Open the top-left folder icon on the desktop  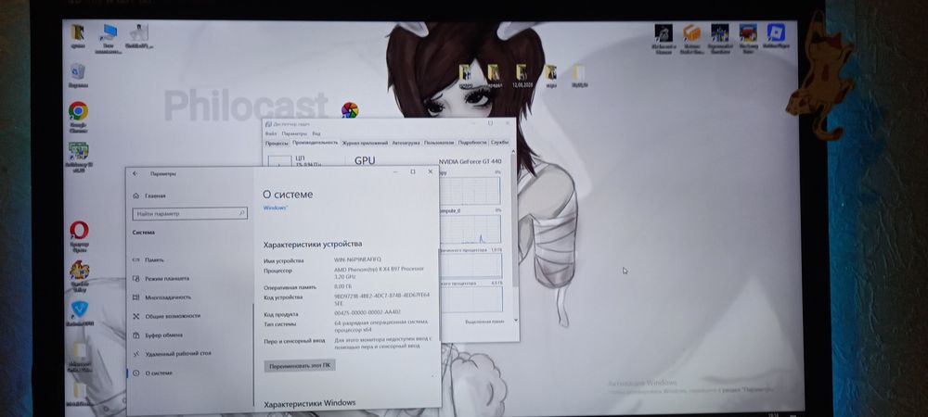[x=78, y=32]
